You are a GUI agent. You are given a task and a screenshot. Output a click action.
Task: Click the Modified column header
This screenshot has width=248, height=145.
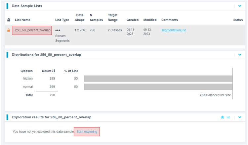pyautogui.click(x=150, y=20)
